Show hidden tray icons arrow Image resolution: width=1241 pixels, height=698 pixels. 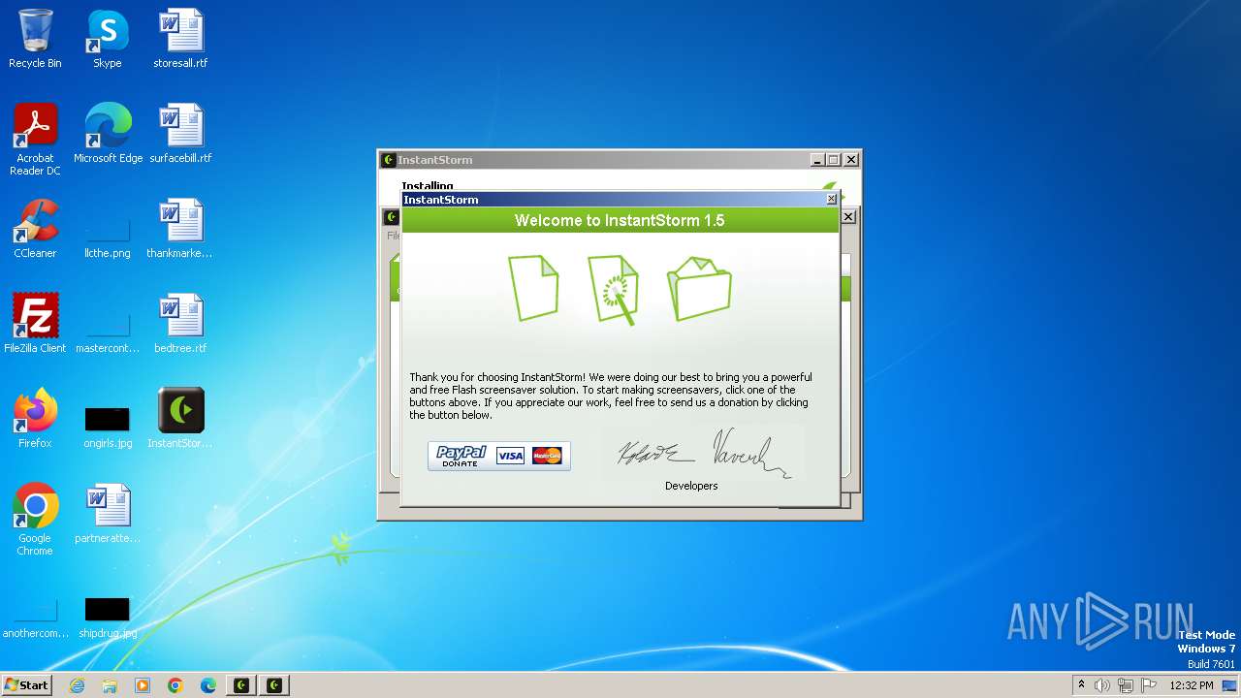[1081, 685]
